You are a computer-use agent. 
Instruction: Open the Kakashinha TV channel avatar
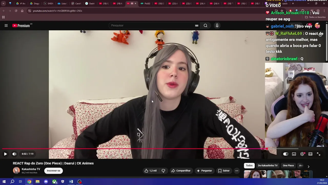tap(16, 171)
